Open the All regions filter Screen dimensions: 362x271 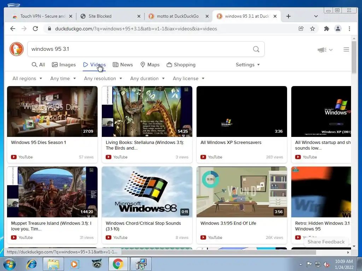coord(27,79)
